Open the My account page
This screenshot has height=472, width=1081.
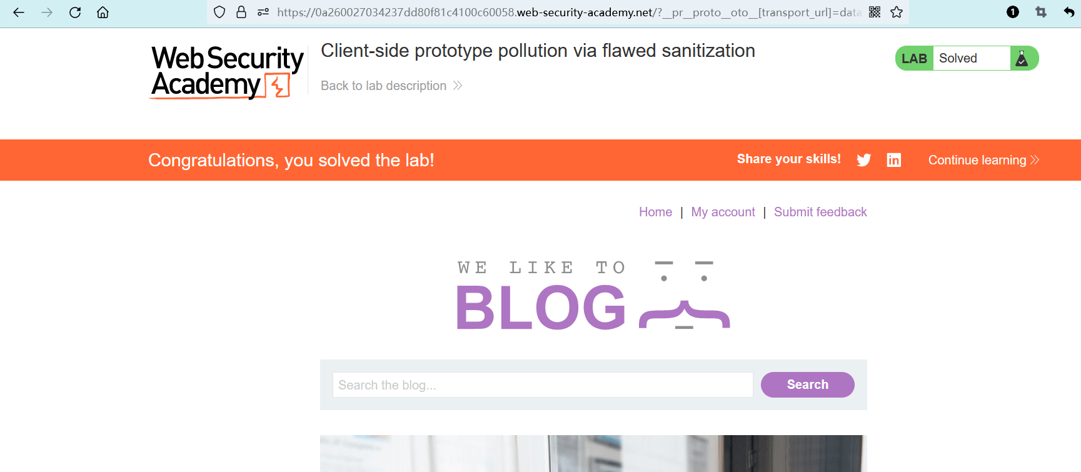[723, 212]
